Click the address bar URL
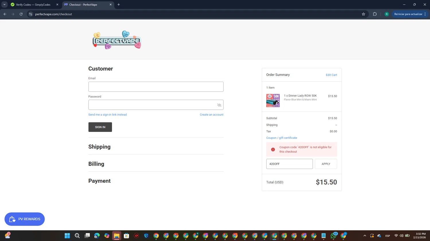The height and width of the screenshot is (241, 430). [54, 14]
